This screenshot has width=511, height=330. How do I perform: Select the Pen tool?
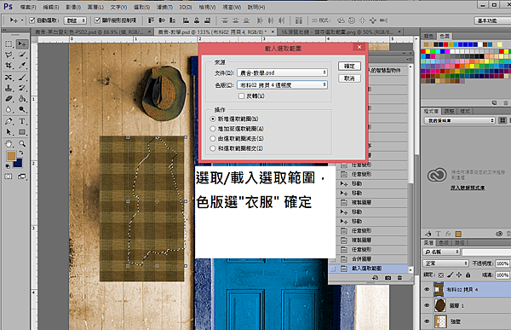pos(9,121)
